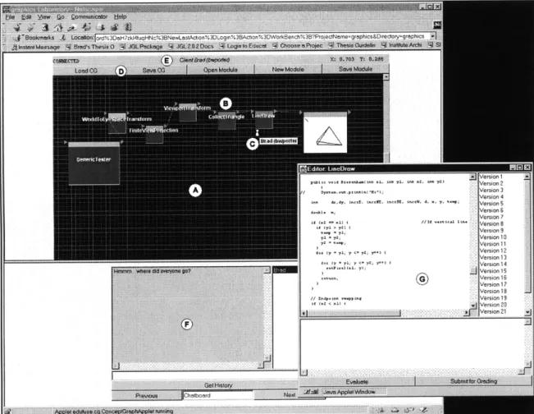This screenshot has height=414, width=534.
Task: Click the New Module button
Action: [x=288, y=69]
